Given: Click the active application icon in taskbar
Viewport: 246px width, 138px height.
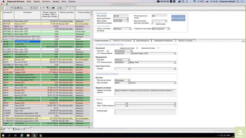Looking at the screenshot, I should click(34, 135).
